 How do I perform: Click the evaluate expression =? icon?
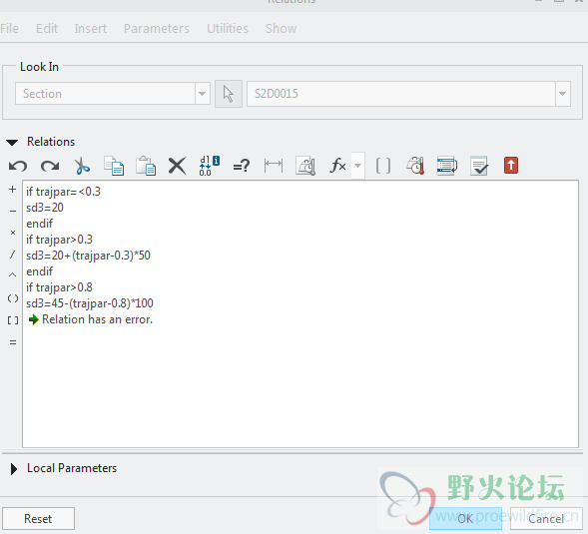242,166
